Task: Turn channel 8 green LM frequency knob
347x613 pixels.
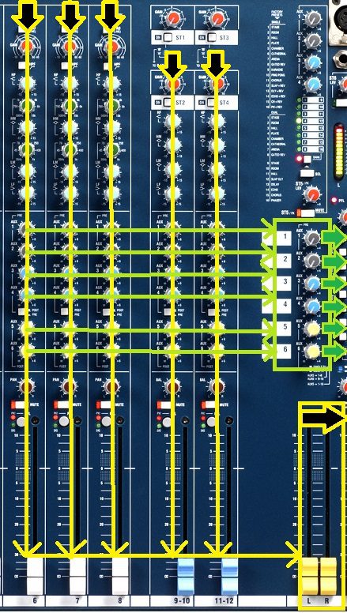Action: click(x=113, y=149)
